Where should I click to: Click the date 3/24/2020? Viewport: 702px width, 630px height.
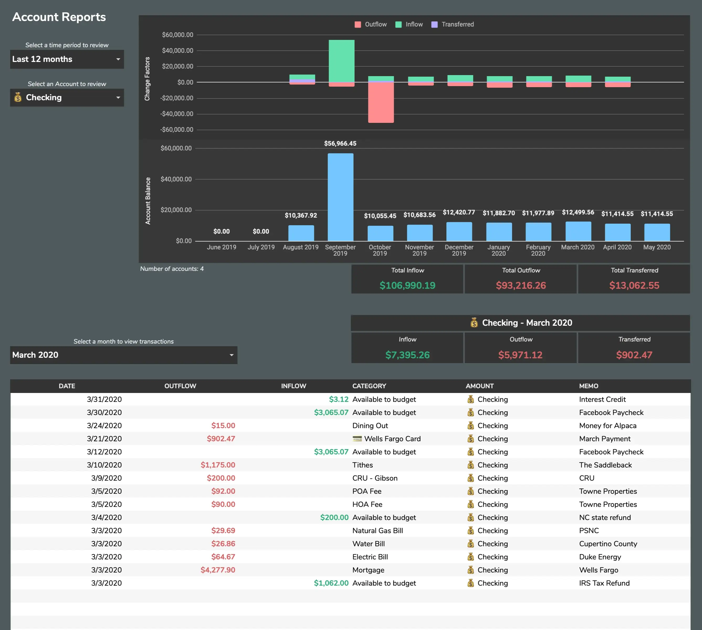104,426
